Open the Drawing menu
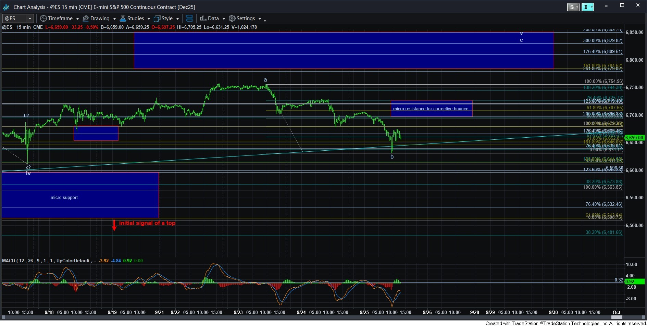647x326 pixels. point(100,18)
